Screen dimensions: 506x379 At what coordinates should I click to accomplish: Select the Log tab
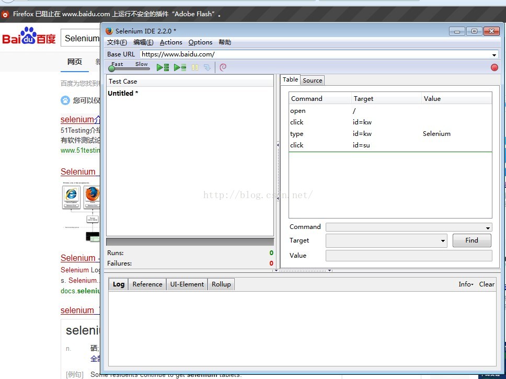(119, 284)
